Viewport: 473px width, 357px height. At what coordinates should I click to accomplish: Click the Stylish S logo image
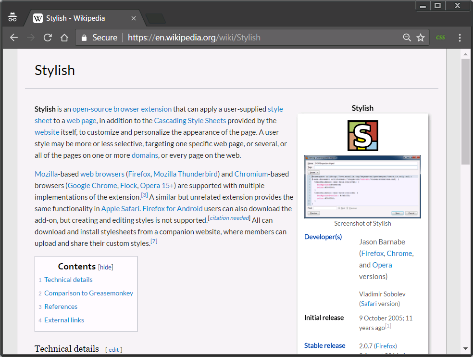click(362, 136)
